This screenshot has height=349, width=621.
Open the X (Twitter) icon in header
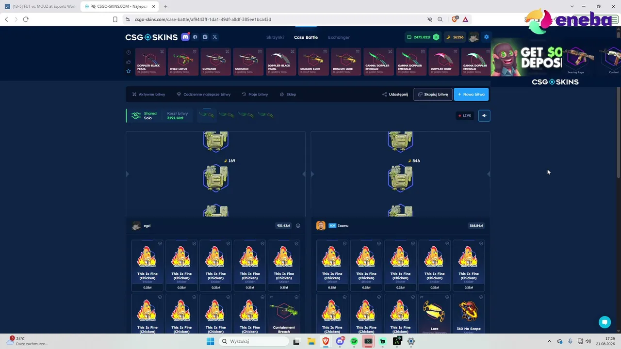click(x=215, y=37)
